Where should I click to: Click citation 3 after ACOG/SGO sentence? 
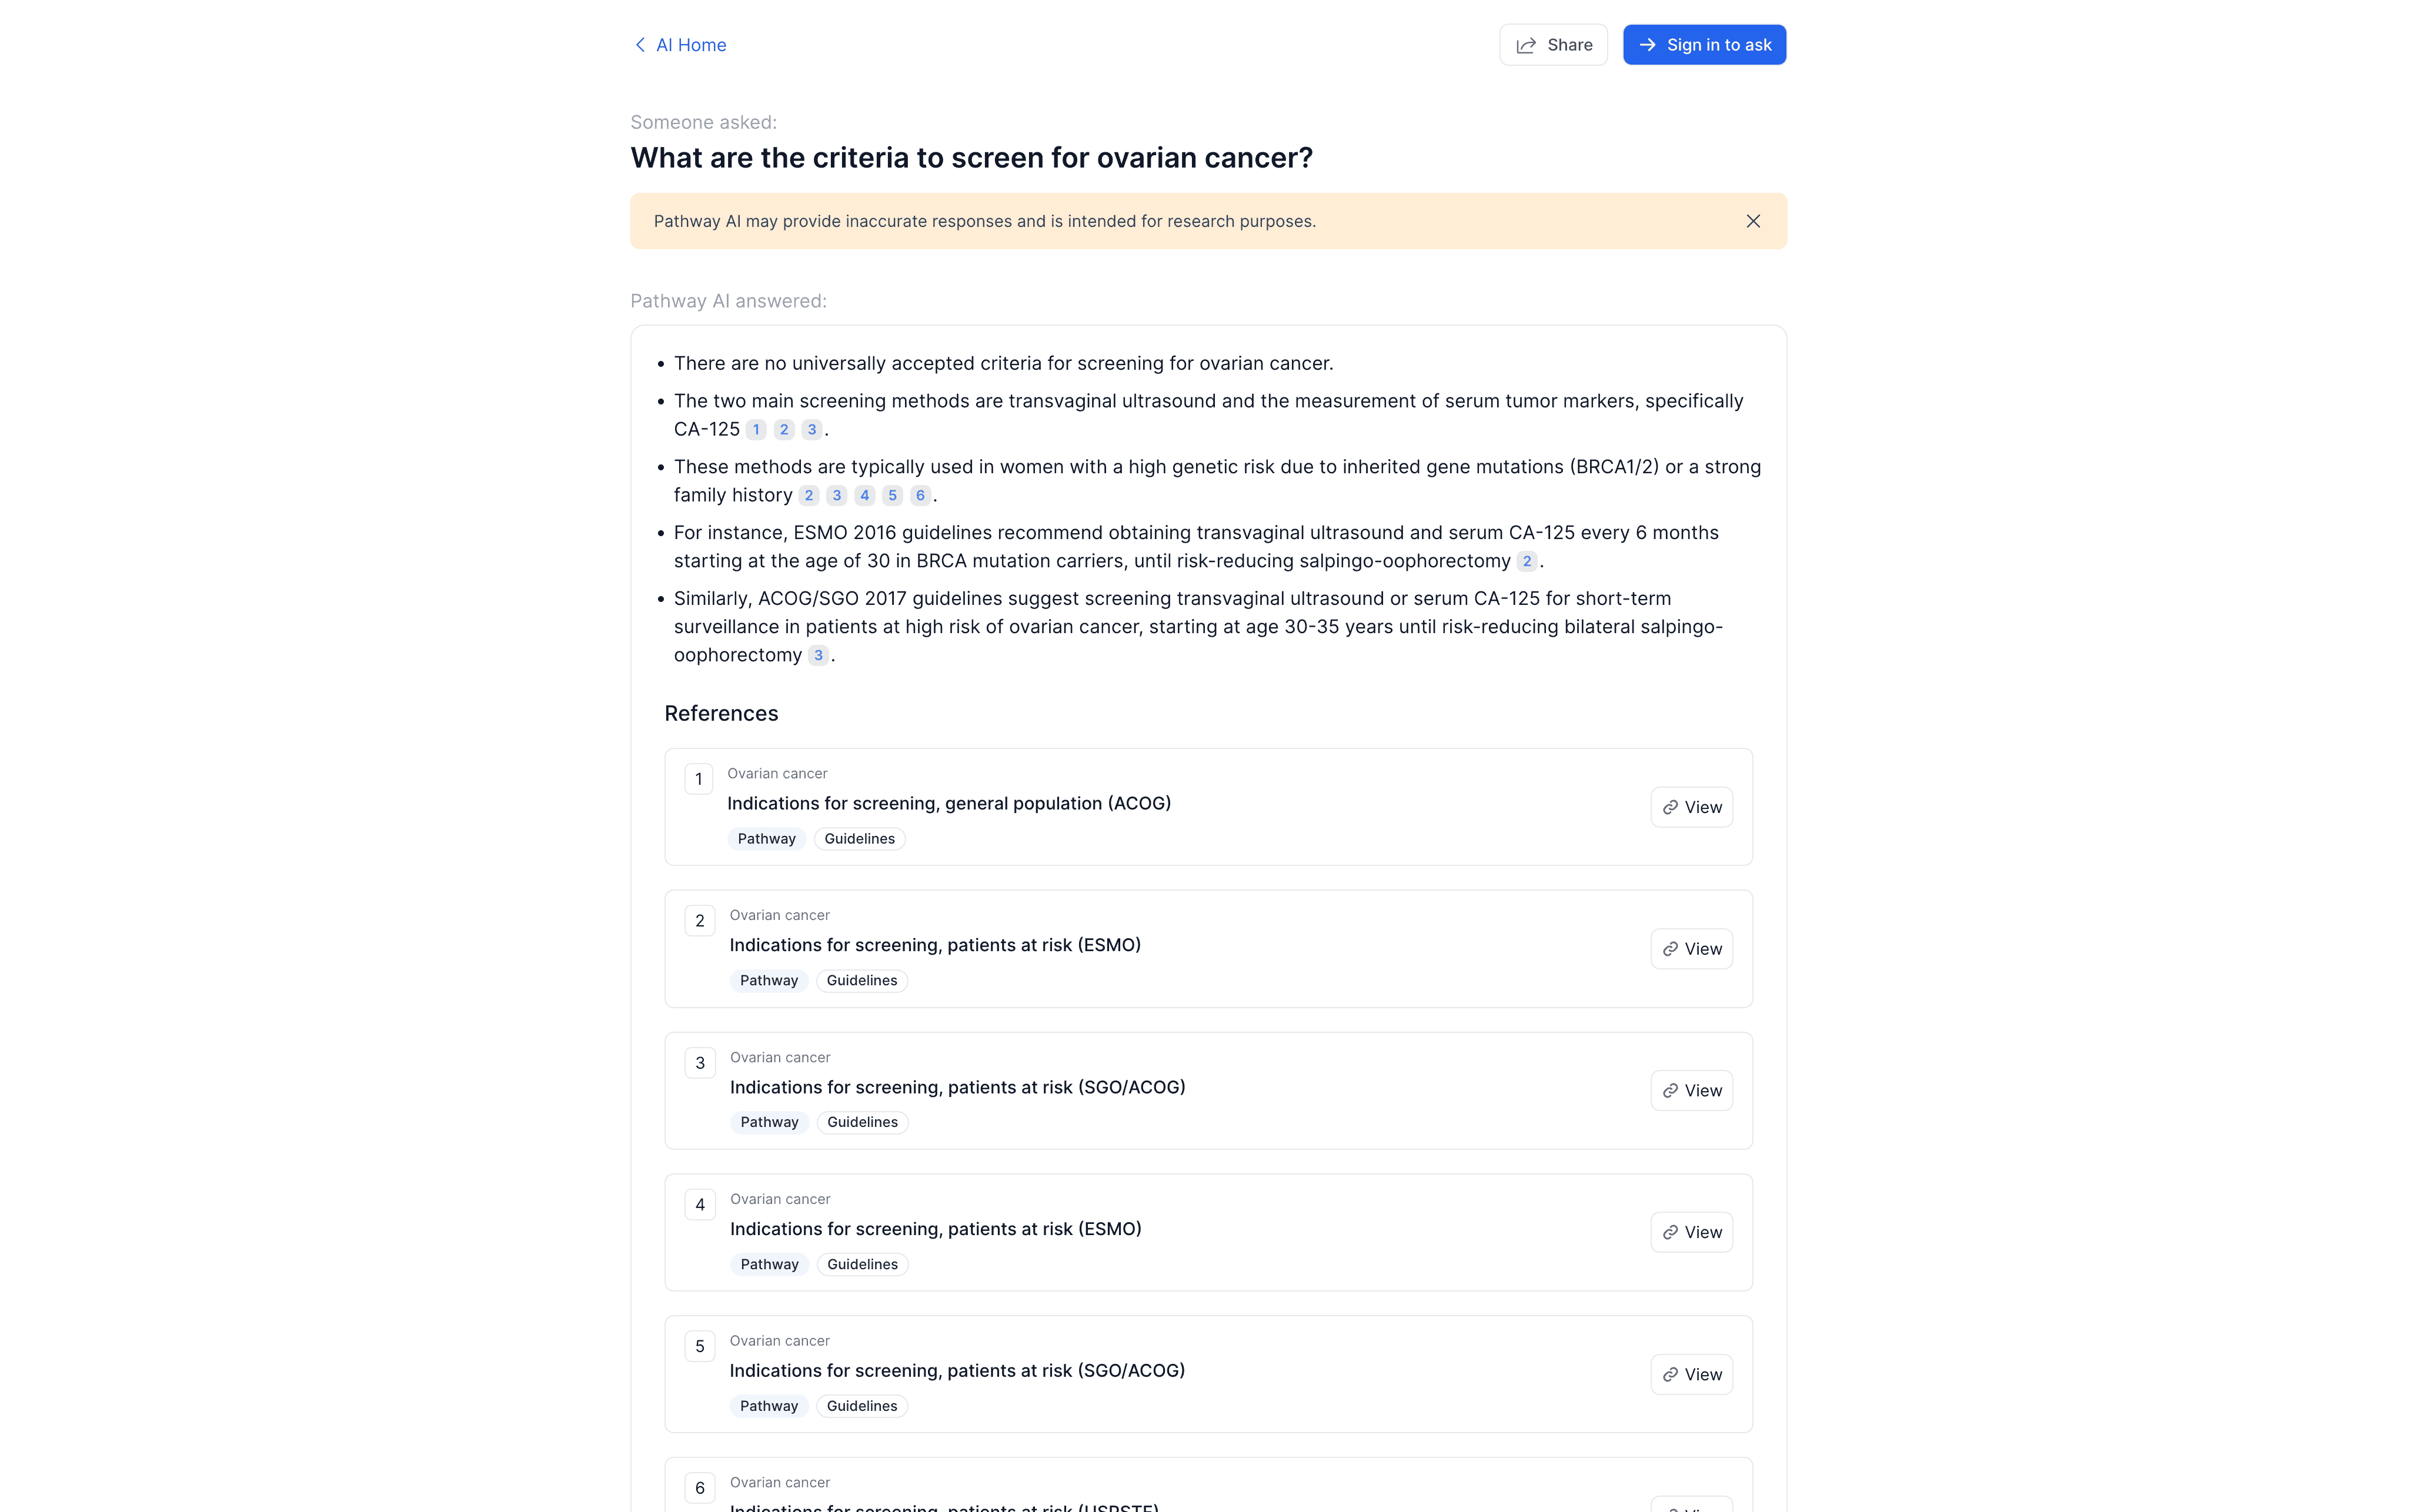818,656
